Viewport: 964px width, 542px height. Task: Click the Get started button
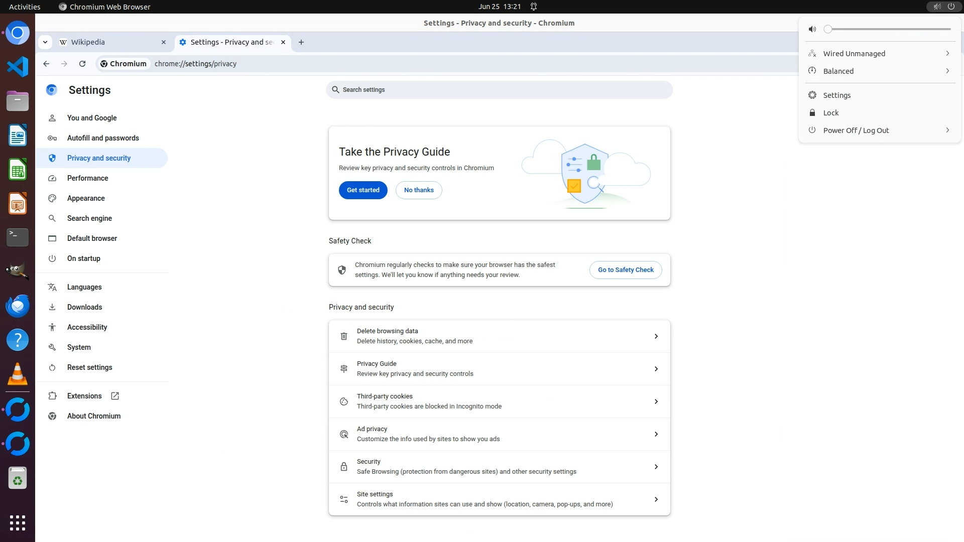point(363,190)
